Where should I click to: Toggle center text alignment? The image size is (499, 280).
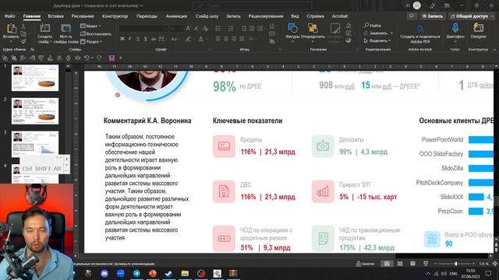point(226,39)
